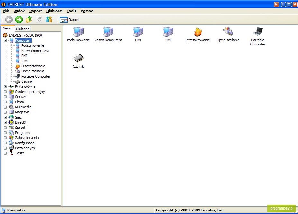Expand the System operacyjny tree node
The image size is (298, 214).
[x=5, y=92]
